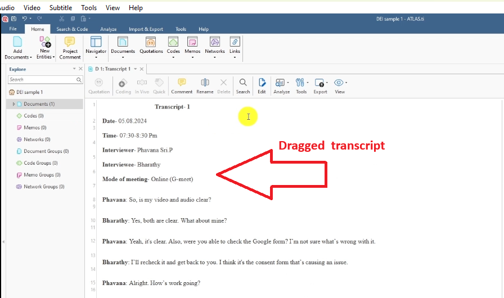This screenshot has height=298, width=504.
Task: Select the Home ribbon tab
Action: pyautogui.click(x=38, y=29)
